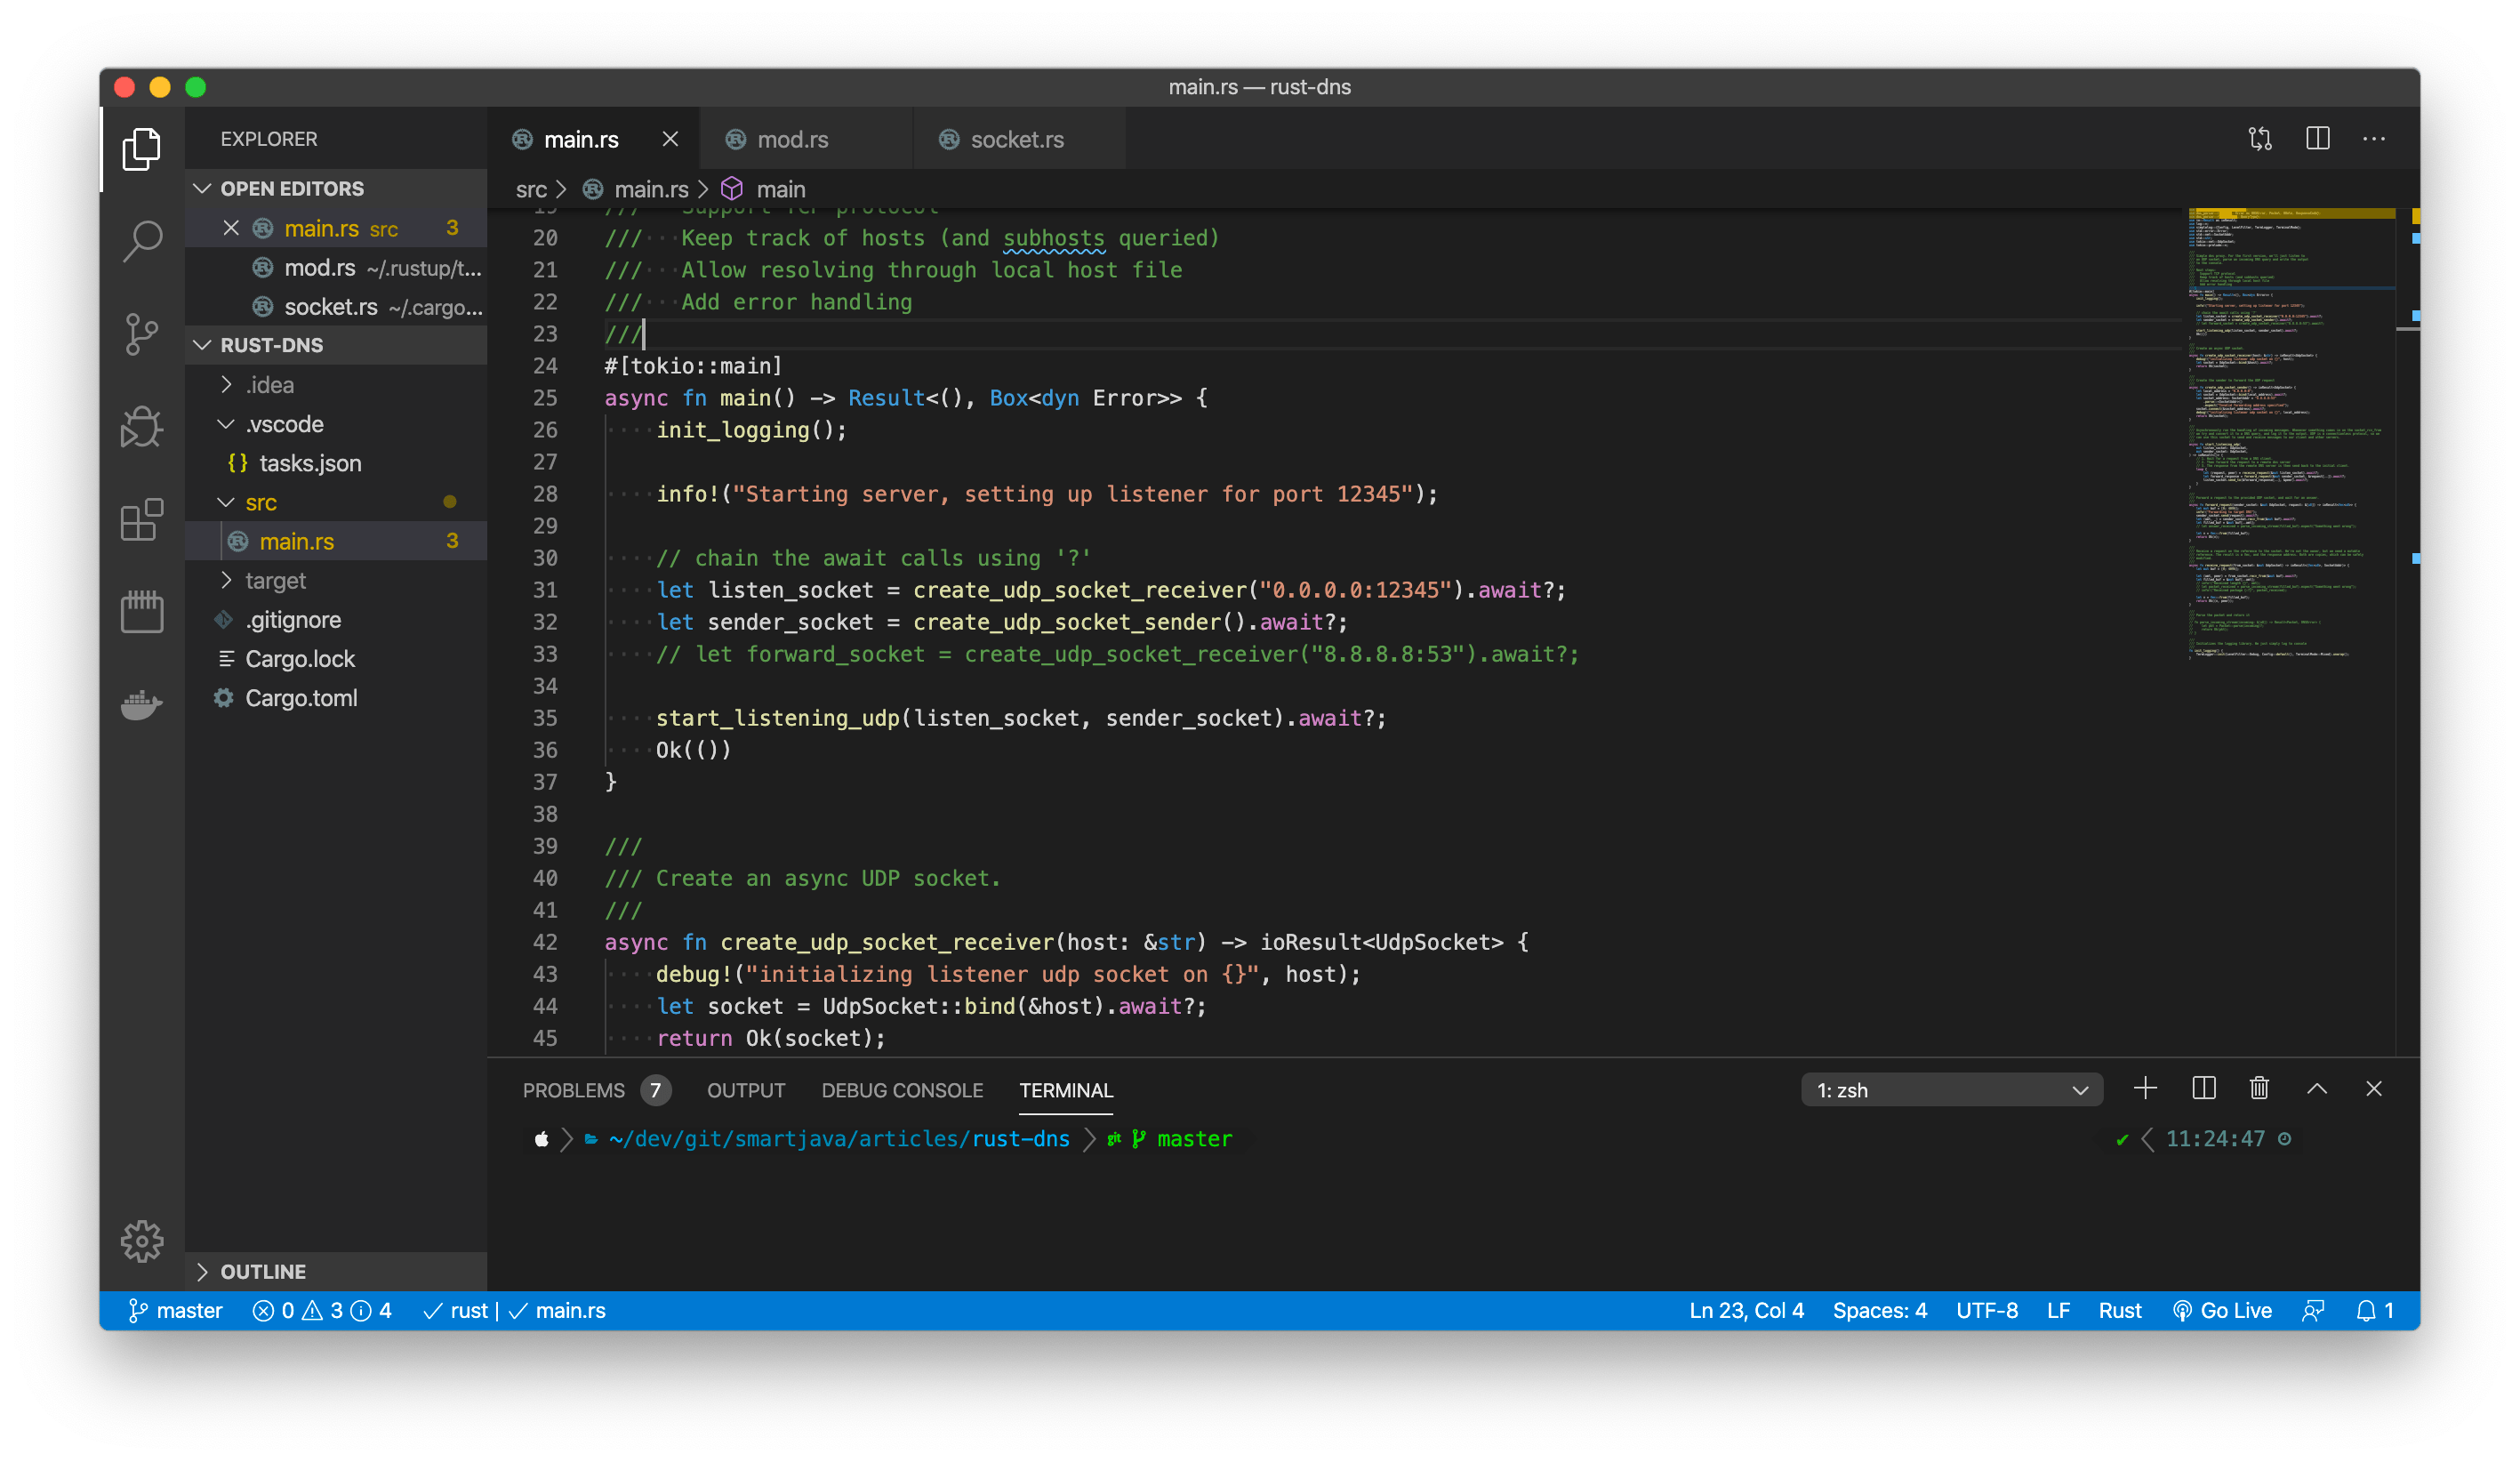
Task: Add a new terminal instance
Action: 2145,1089
